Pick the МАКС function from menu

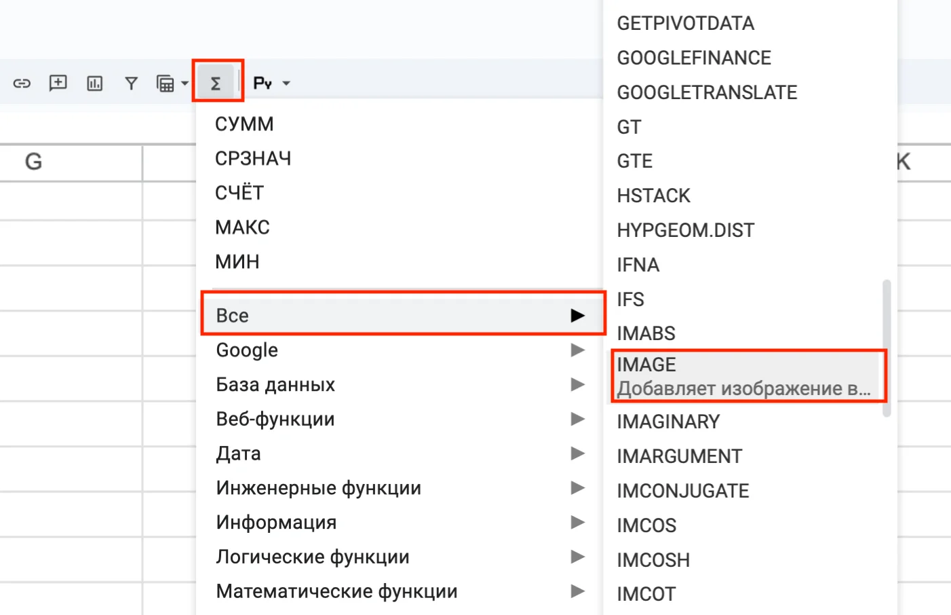click(242, 227)
